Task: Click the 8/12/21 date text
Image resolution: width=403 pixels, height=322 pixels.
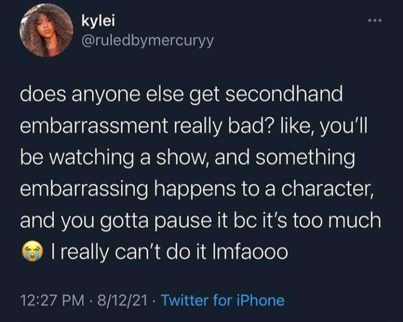Action: coord(121,300)
